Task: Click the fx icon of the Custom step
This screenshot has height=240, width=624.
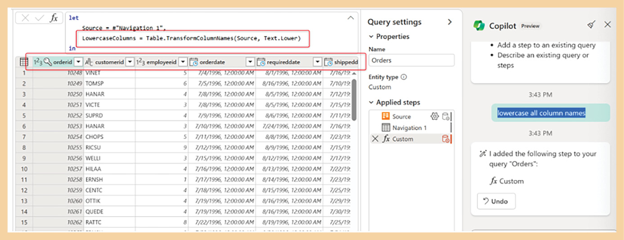Action: click(x=386, y=139)
